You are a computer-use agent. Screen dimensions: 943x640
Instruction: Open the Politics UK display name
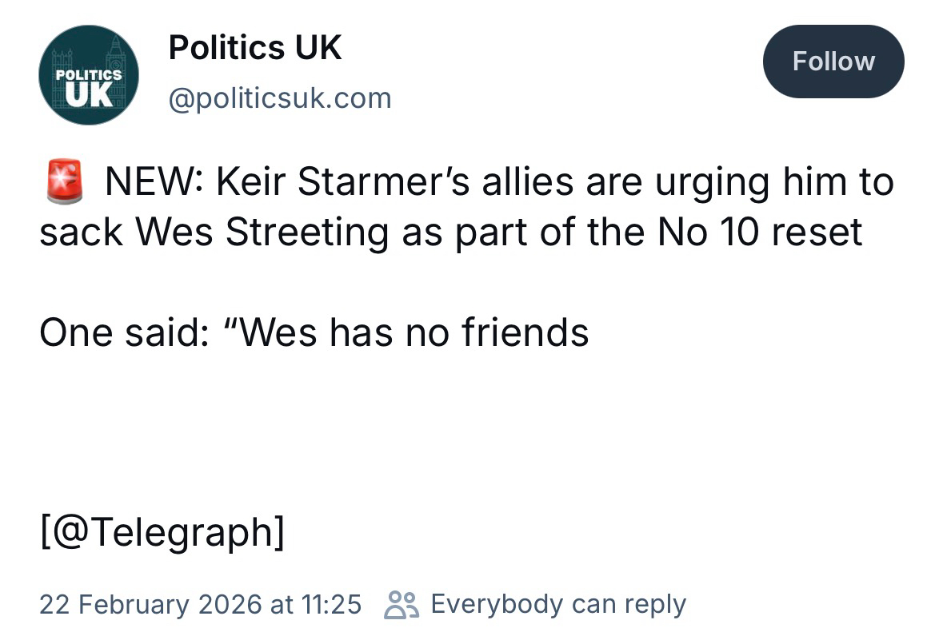click(x=255, y=49)
